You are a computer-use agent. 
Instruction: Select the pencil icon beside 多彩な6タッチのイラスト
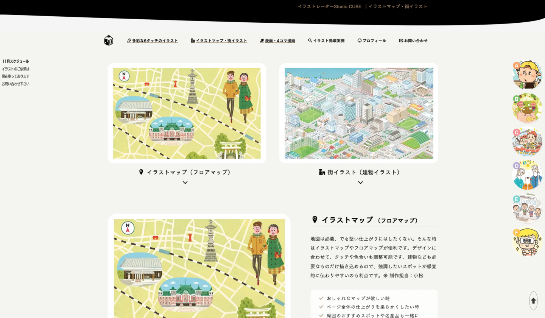pyautogui.click(x=129, y=40)
